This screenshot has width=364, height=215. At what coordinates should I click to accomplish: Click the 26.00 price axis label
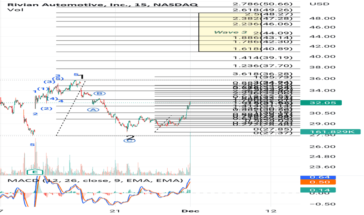[323, 147]
